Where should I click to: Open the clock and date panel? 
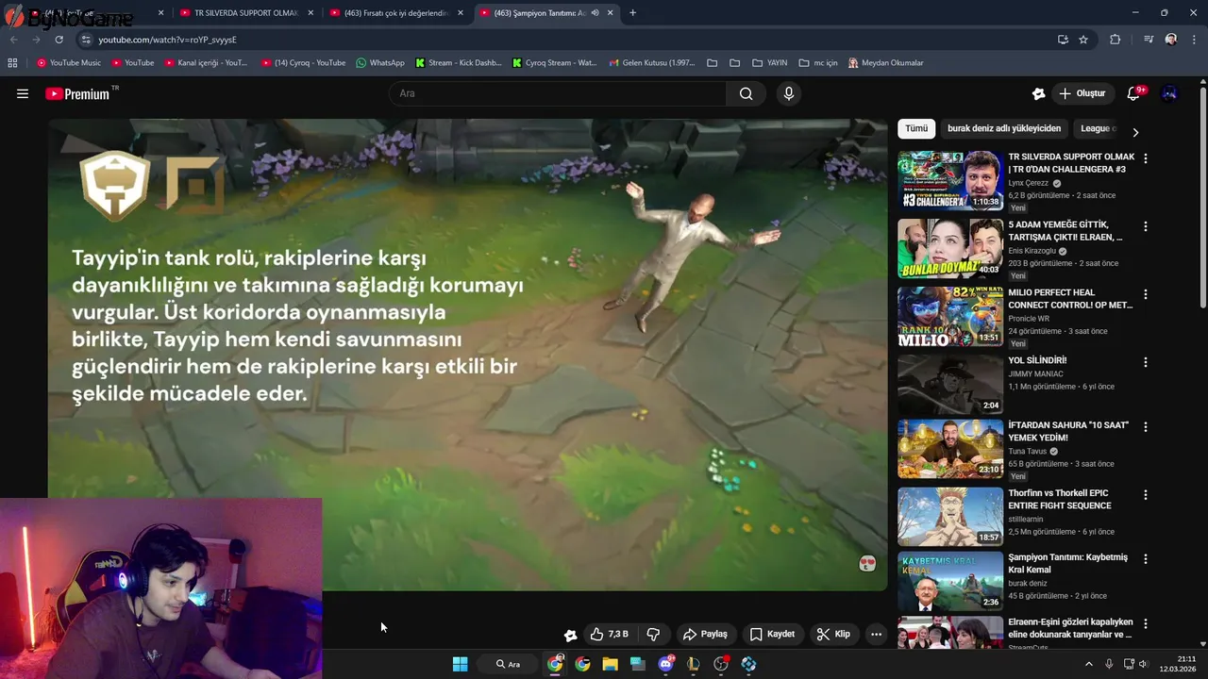tap(1177, 664)
